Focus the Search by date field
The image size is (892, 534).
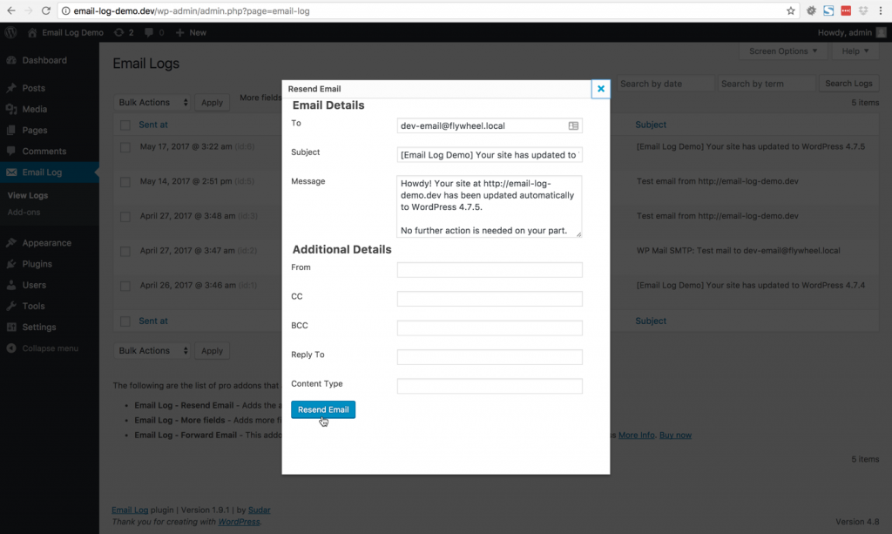coord(665,84)
